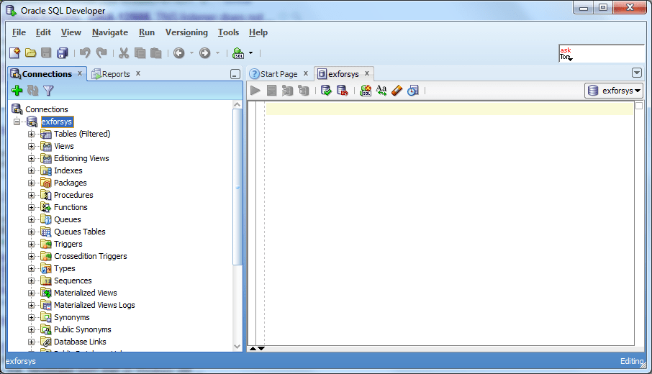This screenshot has height=374, width=652.
Task: Select the Crossedition Triggers item
Action: pyautogui.click(x=90, y=256)
